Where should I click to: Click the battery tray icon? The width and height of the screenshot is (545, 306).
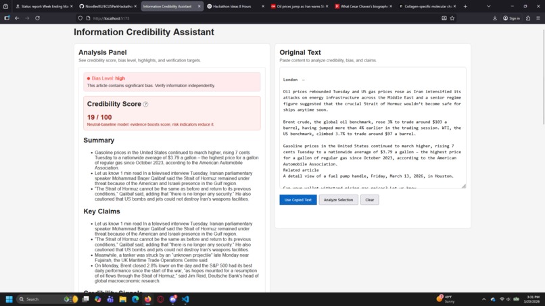click(x=517, y=299)
